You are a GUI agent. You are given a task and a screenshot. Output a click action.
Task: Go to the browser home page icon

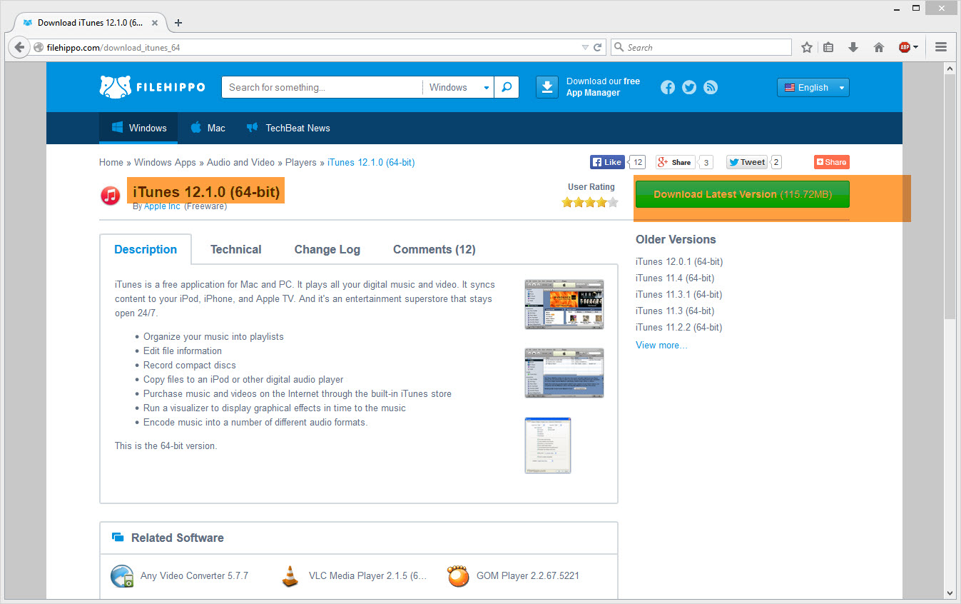point(879,47)
